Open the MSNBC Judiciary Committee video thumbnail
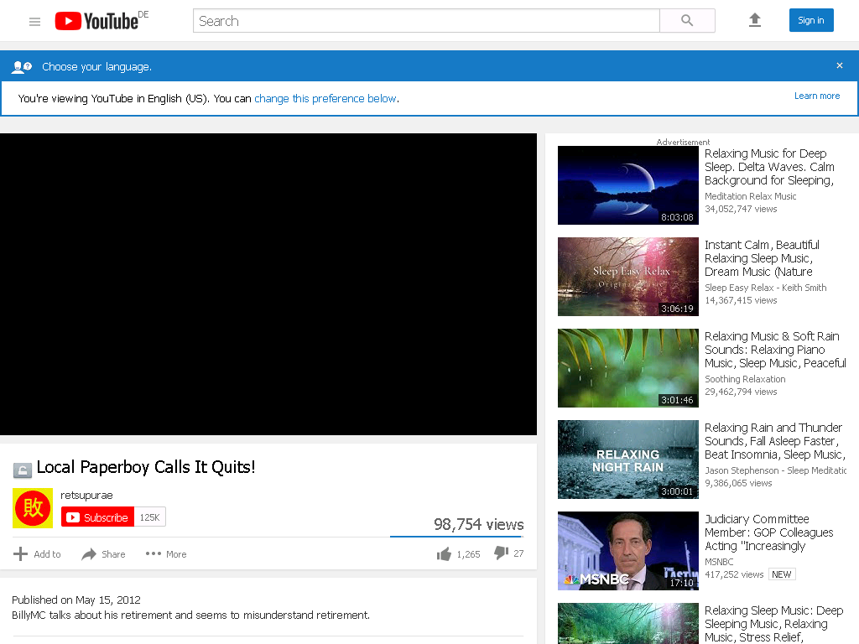The height and width of the screenshot is (644, 859). pos(627,551)
